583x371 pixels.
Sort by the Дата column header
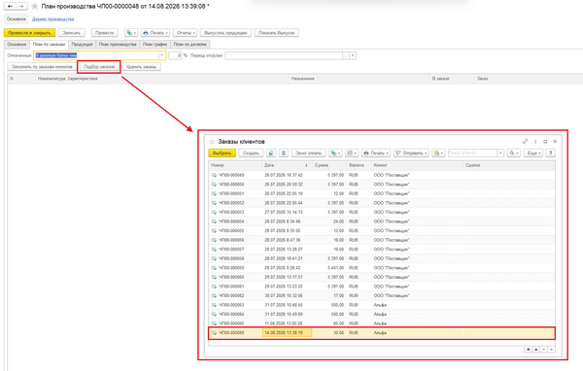coord(287,165)
